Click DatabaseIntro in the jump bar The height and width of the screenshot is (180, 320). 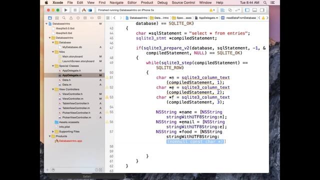pos(136,18)
